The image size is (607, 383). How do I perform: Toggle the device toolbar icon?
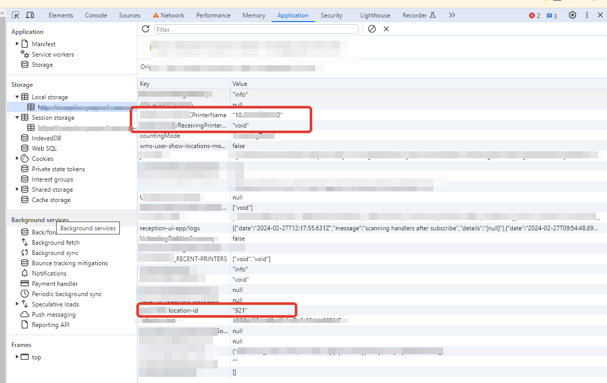pyautogui.click(x=30, y=15)
